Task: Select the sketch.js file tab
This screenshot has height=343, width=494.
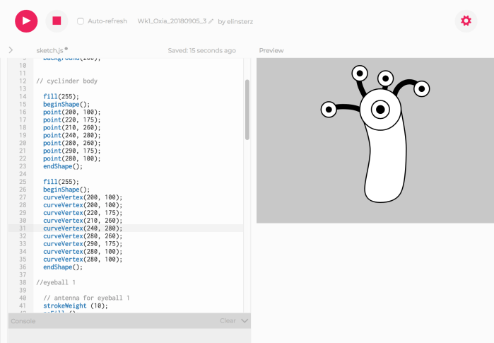Action: pos(49,50)
